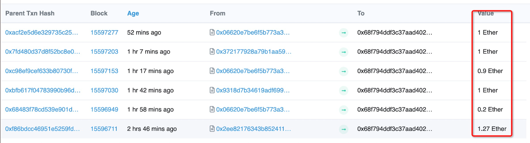This screenshot has height=143, width=530.
Task: Select the 0.9 Ether value cell
Action: click(490, 71)
